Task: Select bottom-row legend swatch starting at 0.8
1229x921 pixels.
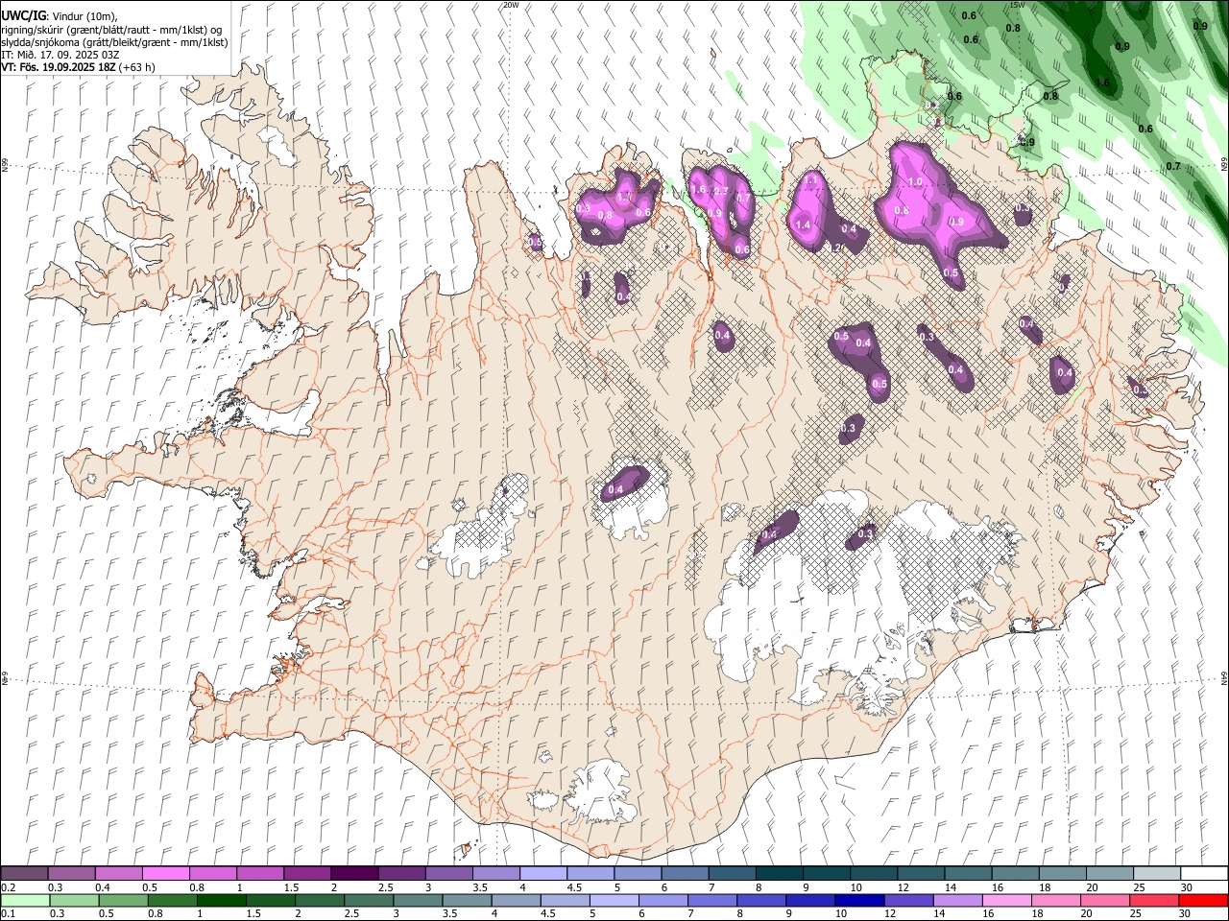Action: (x=172, y=900)
